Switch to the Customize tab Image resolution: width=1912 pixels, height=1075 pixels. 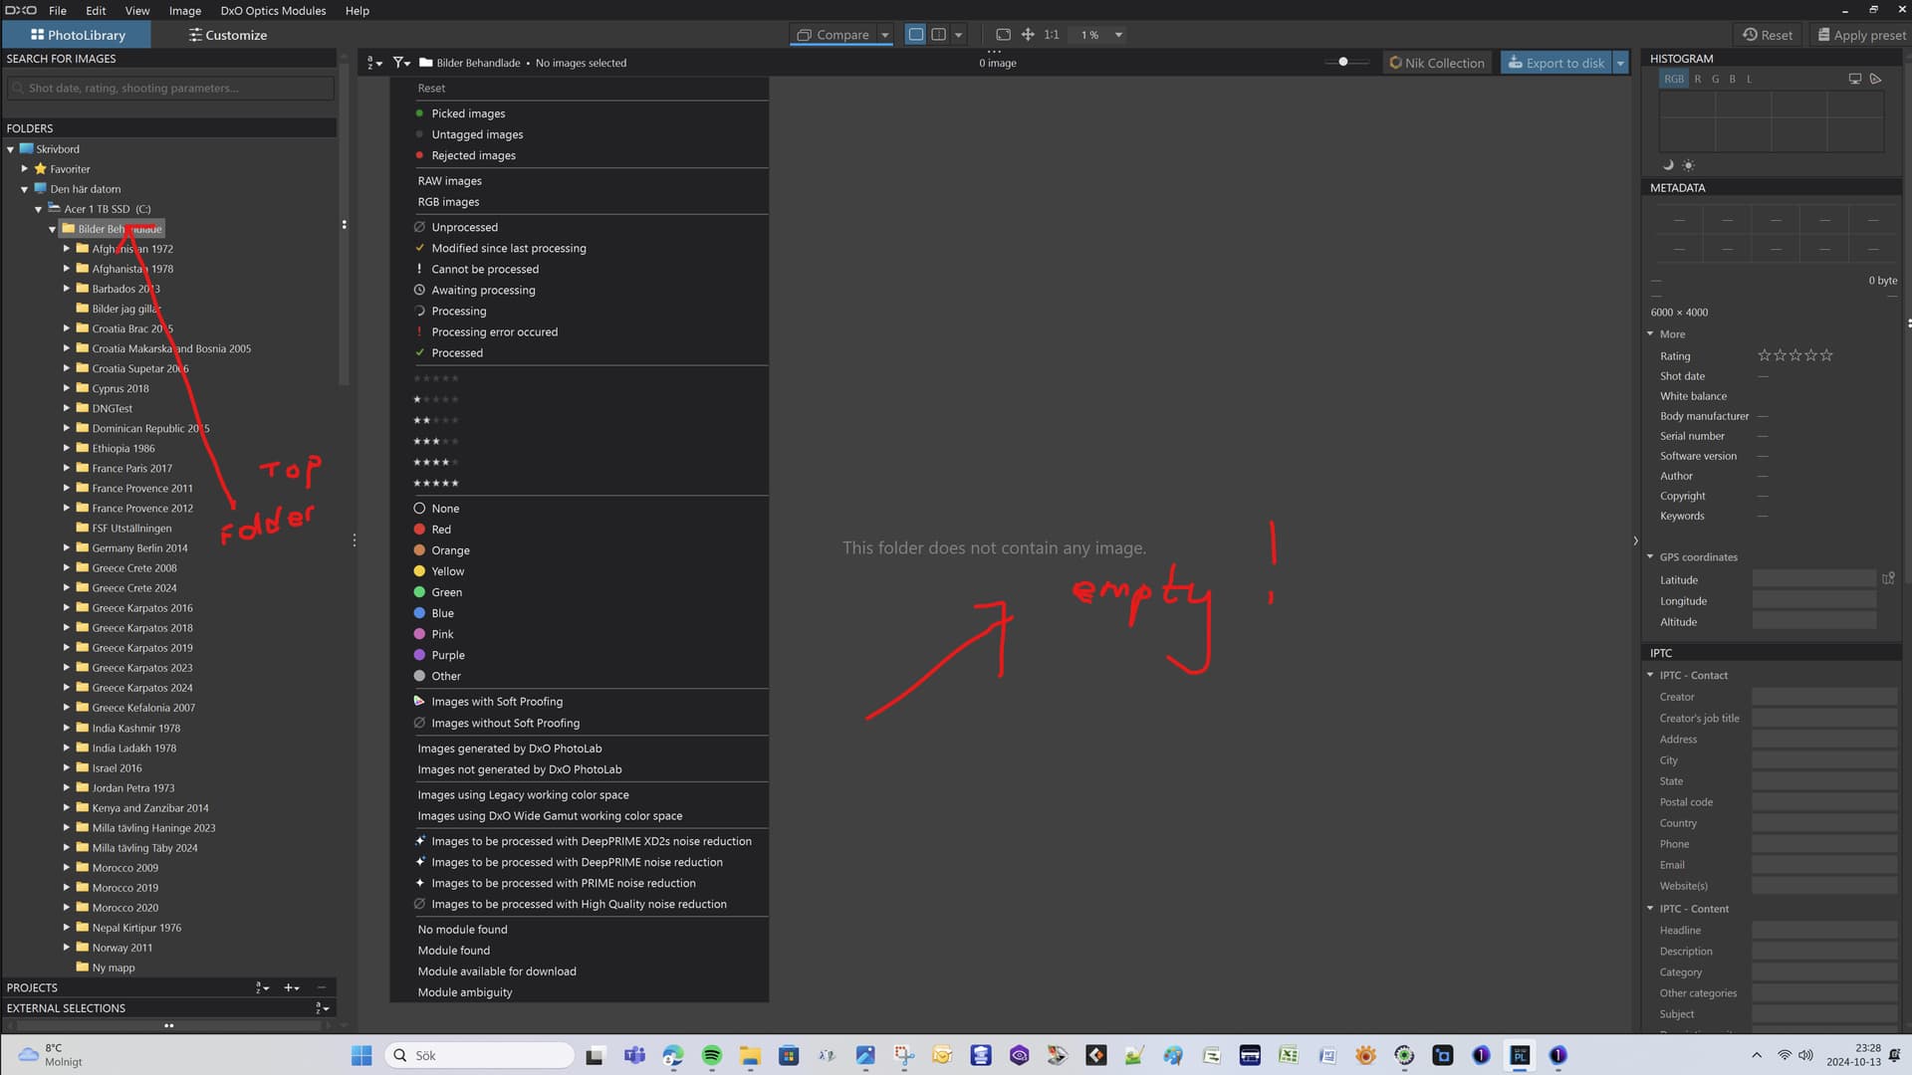(x=228, y=35)
